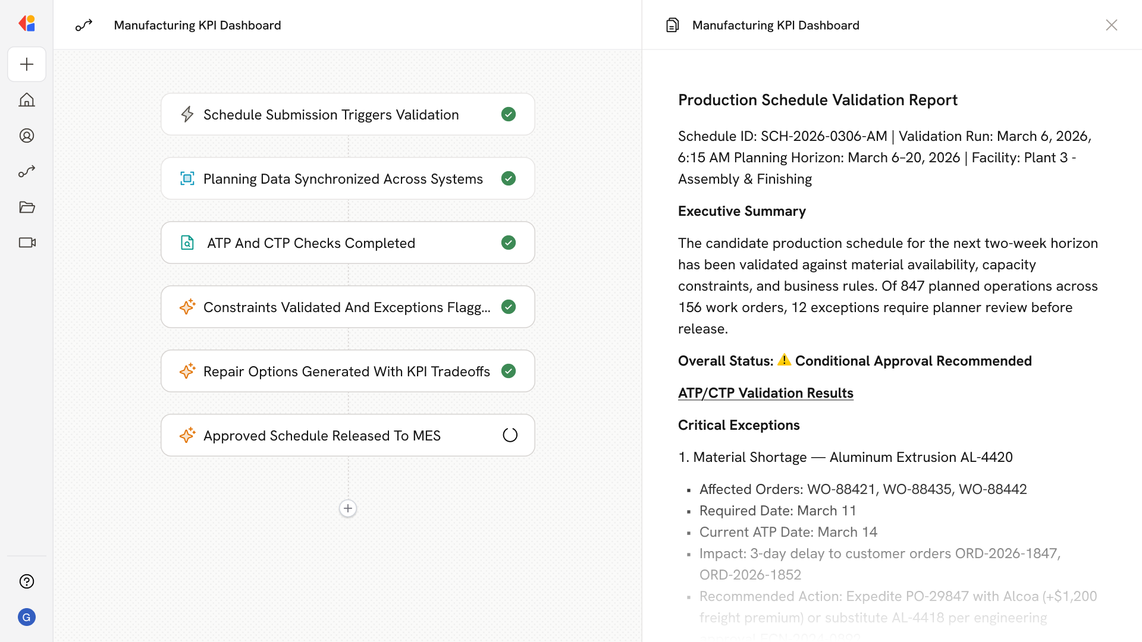Open the help question mark icon
Image resolution: width=1142 pixels, height=642 pixels.
[x=27, y=581]
